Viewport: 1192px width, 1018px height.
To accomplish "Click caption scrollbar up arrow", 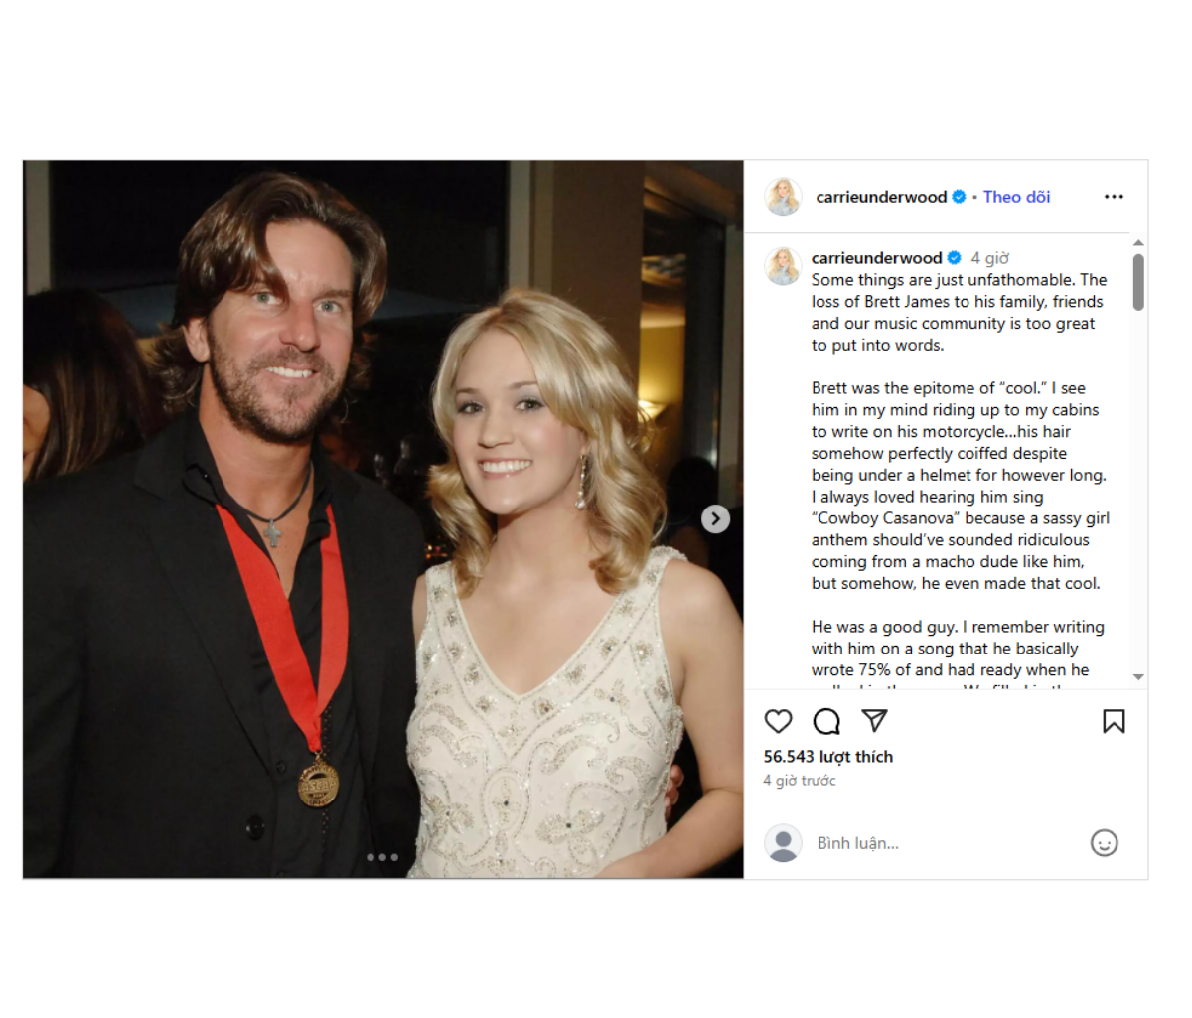I will point(1138,242).
